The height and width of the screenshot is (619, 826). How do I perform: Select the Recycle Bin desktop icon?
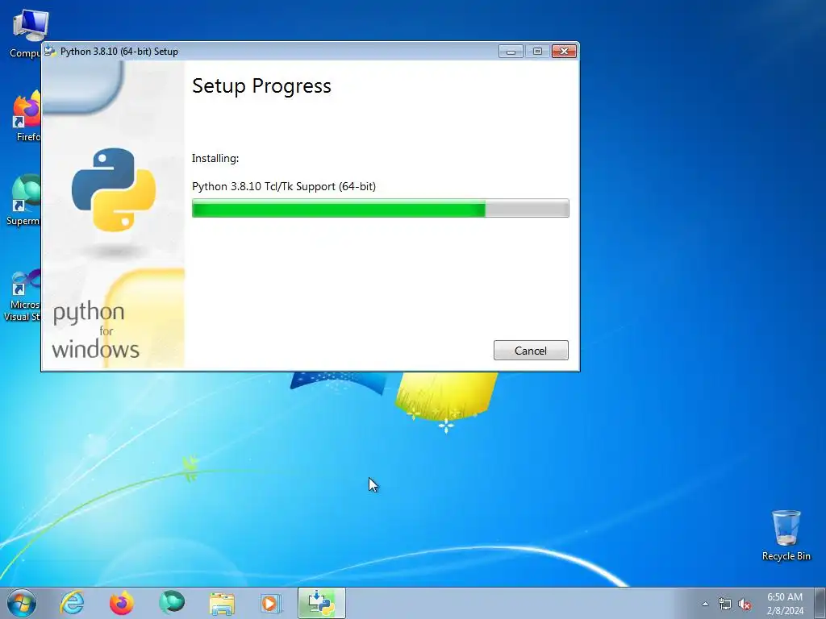pyautogui.click(x=786, y=535)
